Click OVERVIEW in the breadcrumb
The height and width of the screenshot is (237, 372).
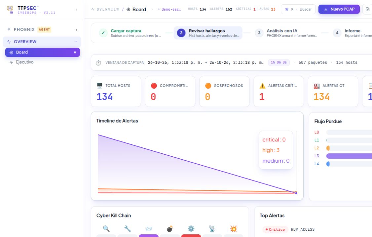tap(108, 9)
